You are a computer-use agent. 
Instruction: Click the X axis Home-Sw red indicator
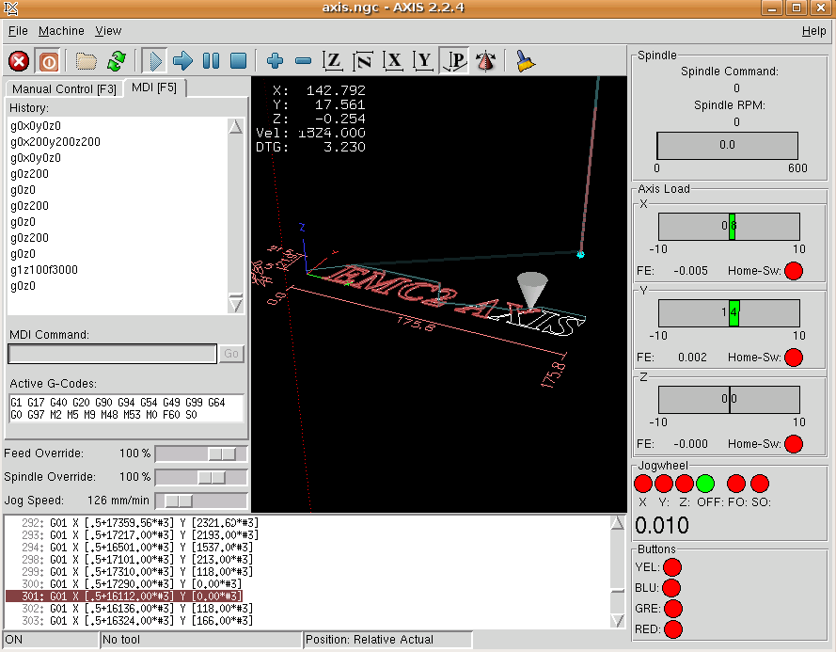794,271
